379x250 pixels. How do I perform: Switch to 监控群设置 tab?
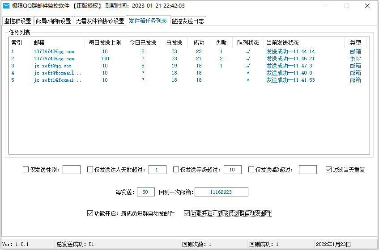coord(18,21)
